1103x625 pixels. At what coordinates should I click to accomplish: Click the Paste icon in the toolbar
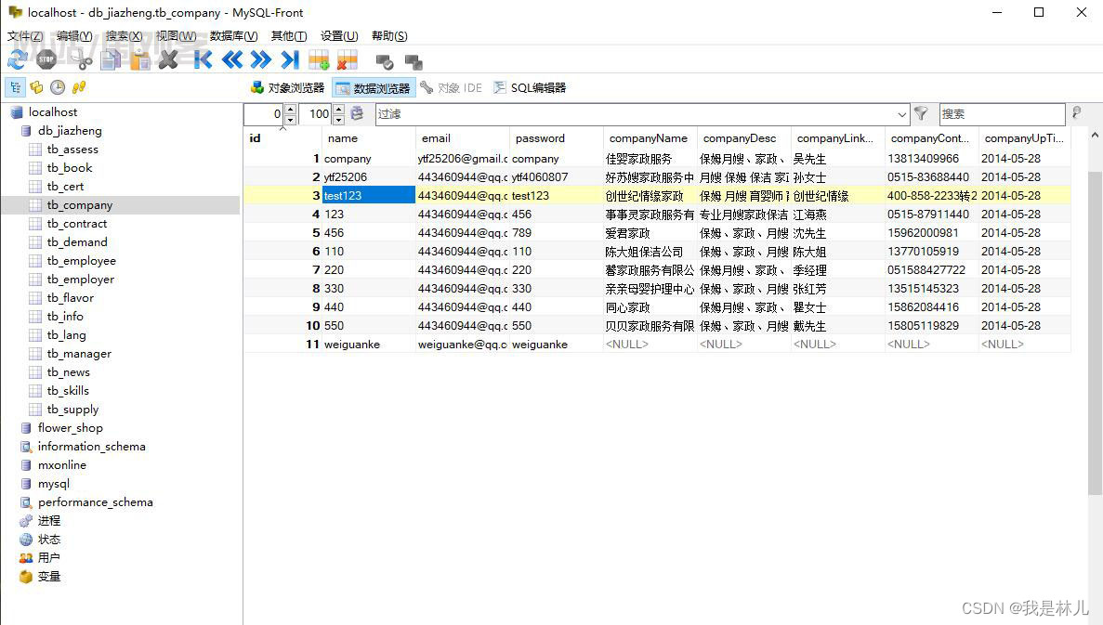(140, 59)
